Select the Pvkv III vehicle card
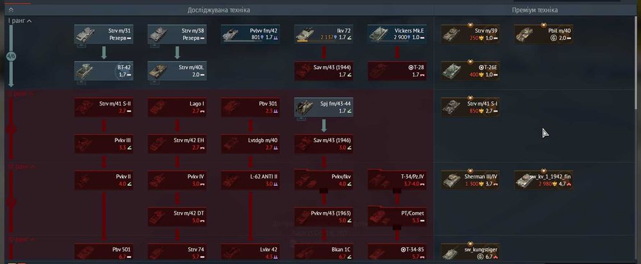 [x=104, y=144]
